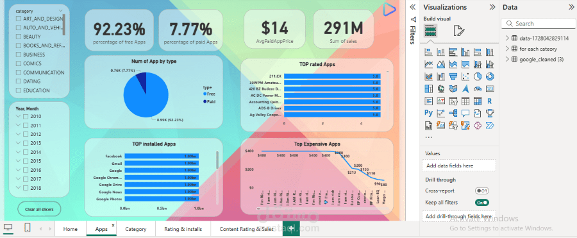
Task: Choose the gauge visual
Action: tap(478, 89)
